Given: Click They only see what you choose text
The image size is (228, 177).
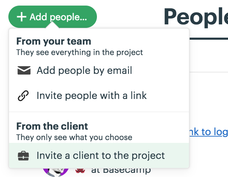Looking at the screenshot, I should coord(74,137).
